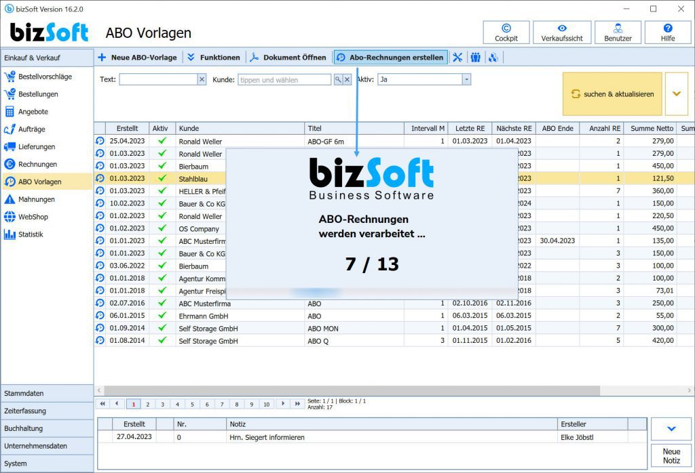Open WebShop in sidebar
The image size is (695, 473).
point(46,217)
